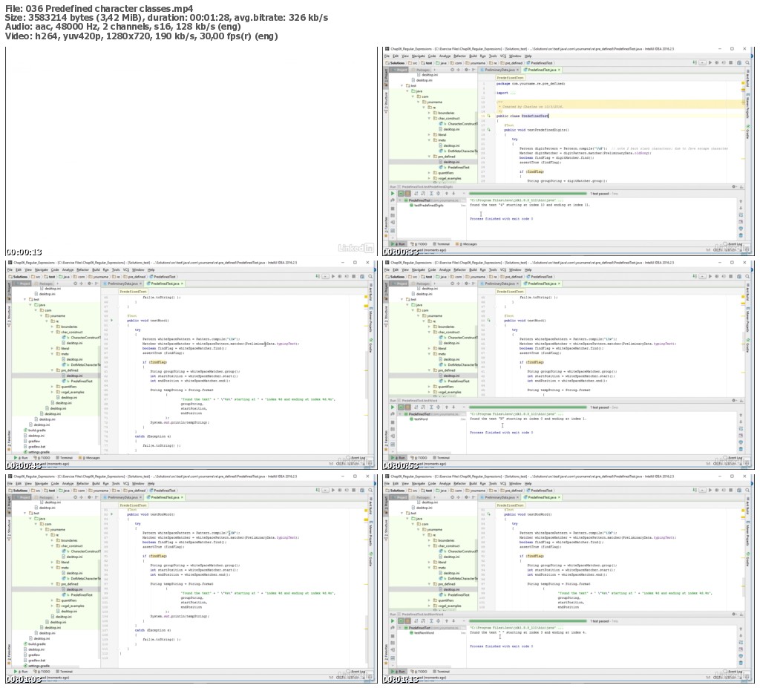This screenshot has width=760, height=688.
Task: Toggle Maven Projects side tab in 00:00:53 frame
Action: point(748,321)
